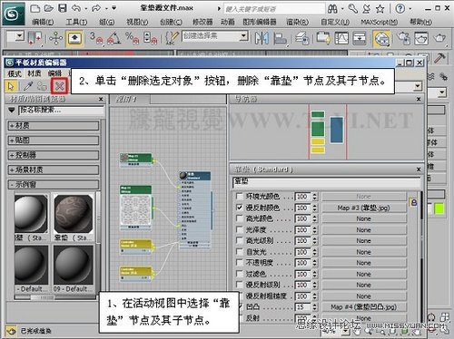Open the Help question mark icon
This screenshot has height=339, width=454.
(x=400, y=9)
